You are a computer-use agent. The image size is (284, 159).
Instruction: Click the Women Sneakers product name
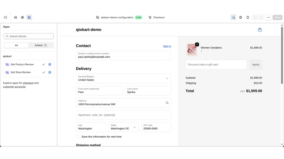[x=211, y=48]
